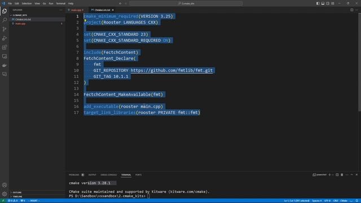Switch to the Debug Console tab
The width and height of the screenshot is (361, 203).
pyautogui.click(x=109, y=175)
